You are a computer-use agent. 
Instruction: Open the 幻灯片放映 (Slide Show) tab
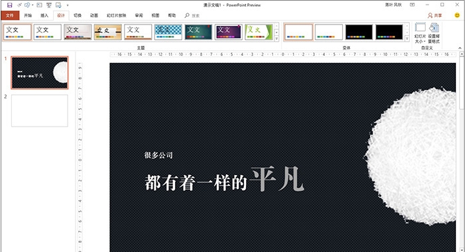pyautogui.click(x=117, y=15)
